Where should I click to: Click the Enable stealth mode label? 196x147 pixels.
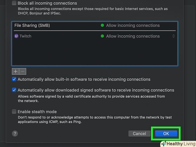point(37,111)
